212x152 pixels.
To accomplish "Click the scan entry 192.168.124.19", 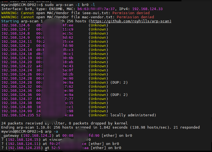I will [x=17, y=58].
